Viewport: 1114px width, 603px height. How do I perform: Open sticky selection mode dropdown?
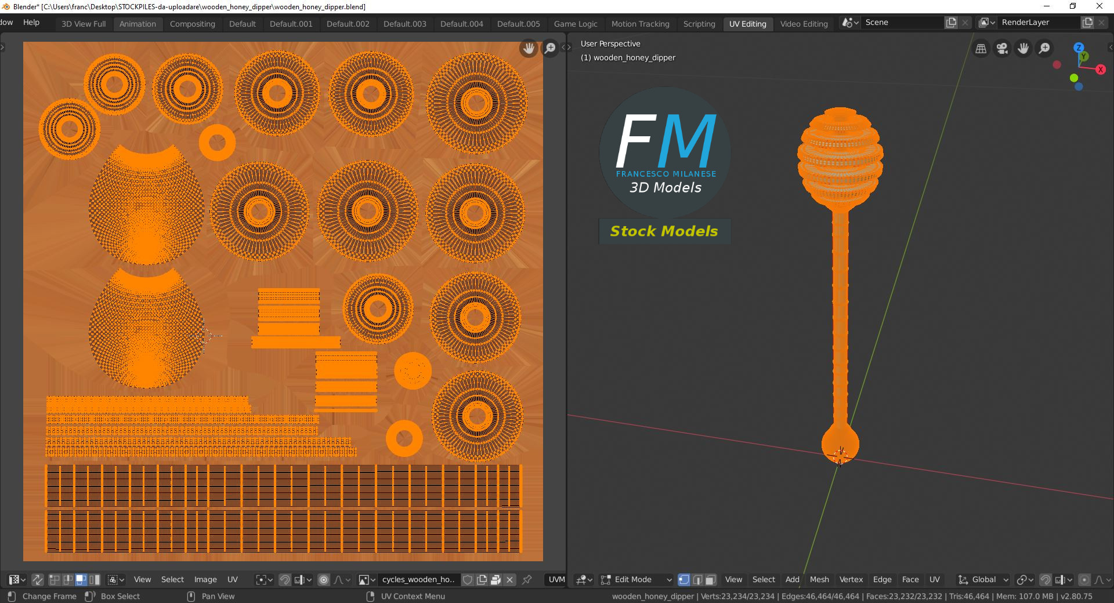coord(116,579)
